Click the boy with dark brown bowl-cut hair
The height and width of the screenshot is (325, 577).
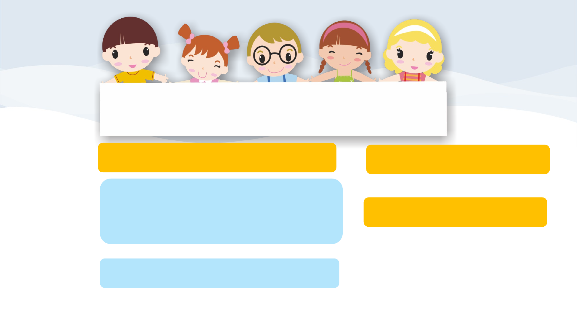132,50
